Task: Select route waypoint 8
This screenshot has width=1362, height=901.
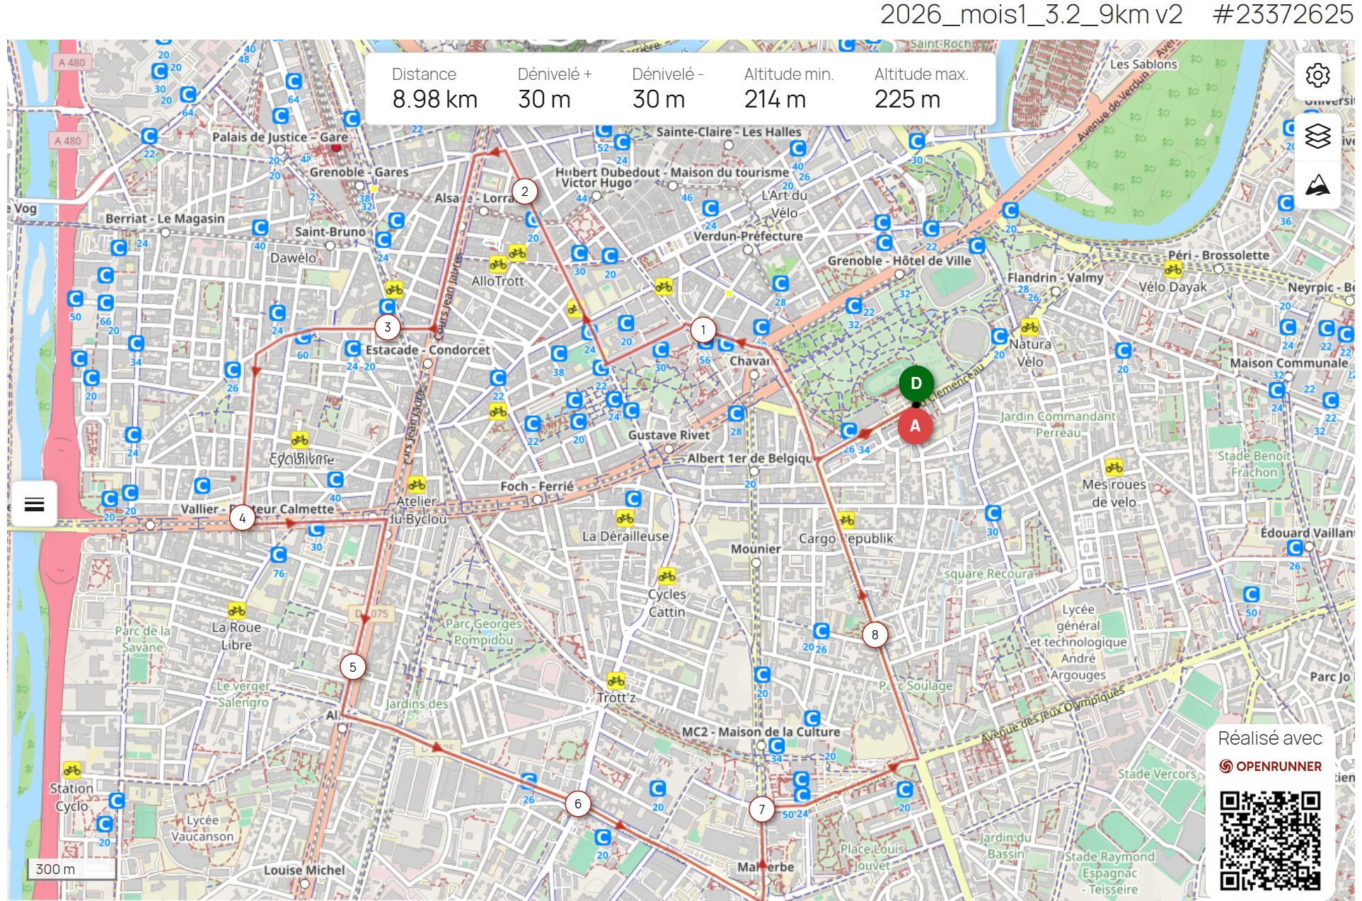Action: tap(875, 634)
